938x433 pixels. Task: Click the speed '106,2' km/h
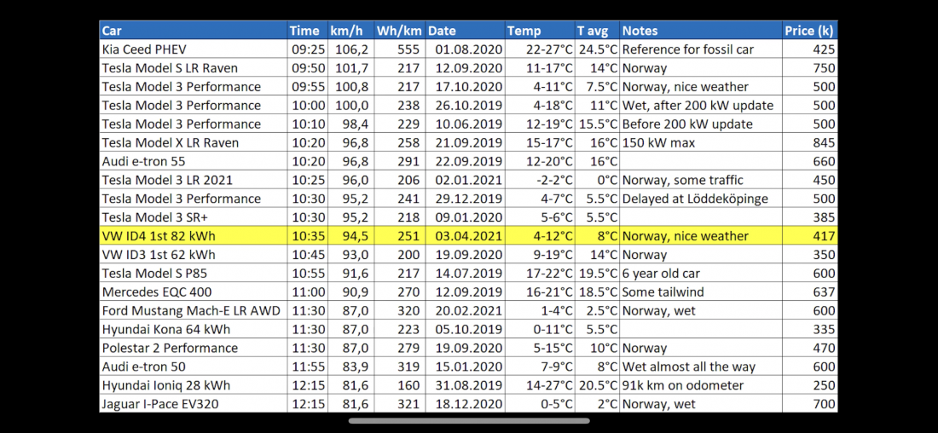click(350, 49)
